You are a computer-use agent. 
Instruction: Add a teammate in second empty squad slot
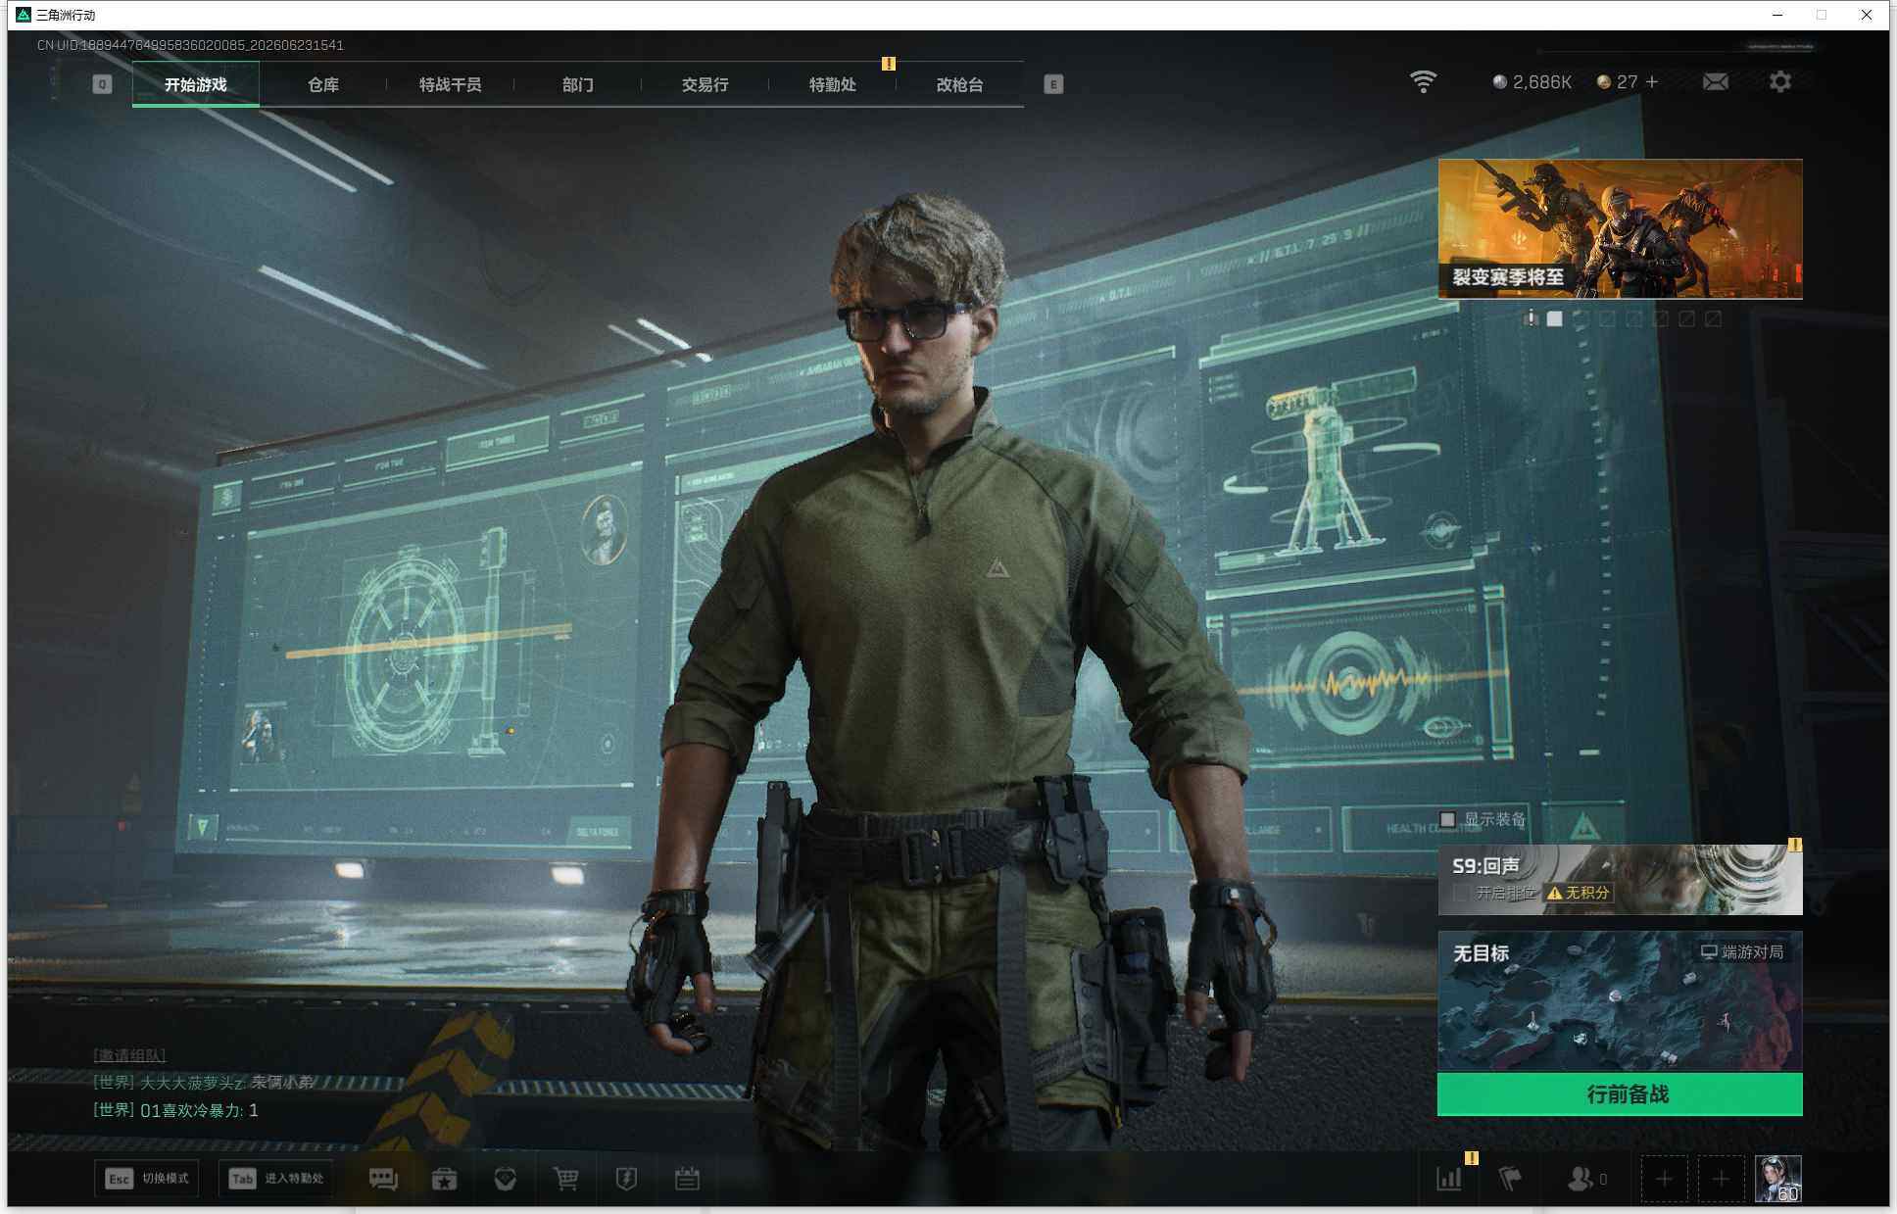tap(1721, 1179)
